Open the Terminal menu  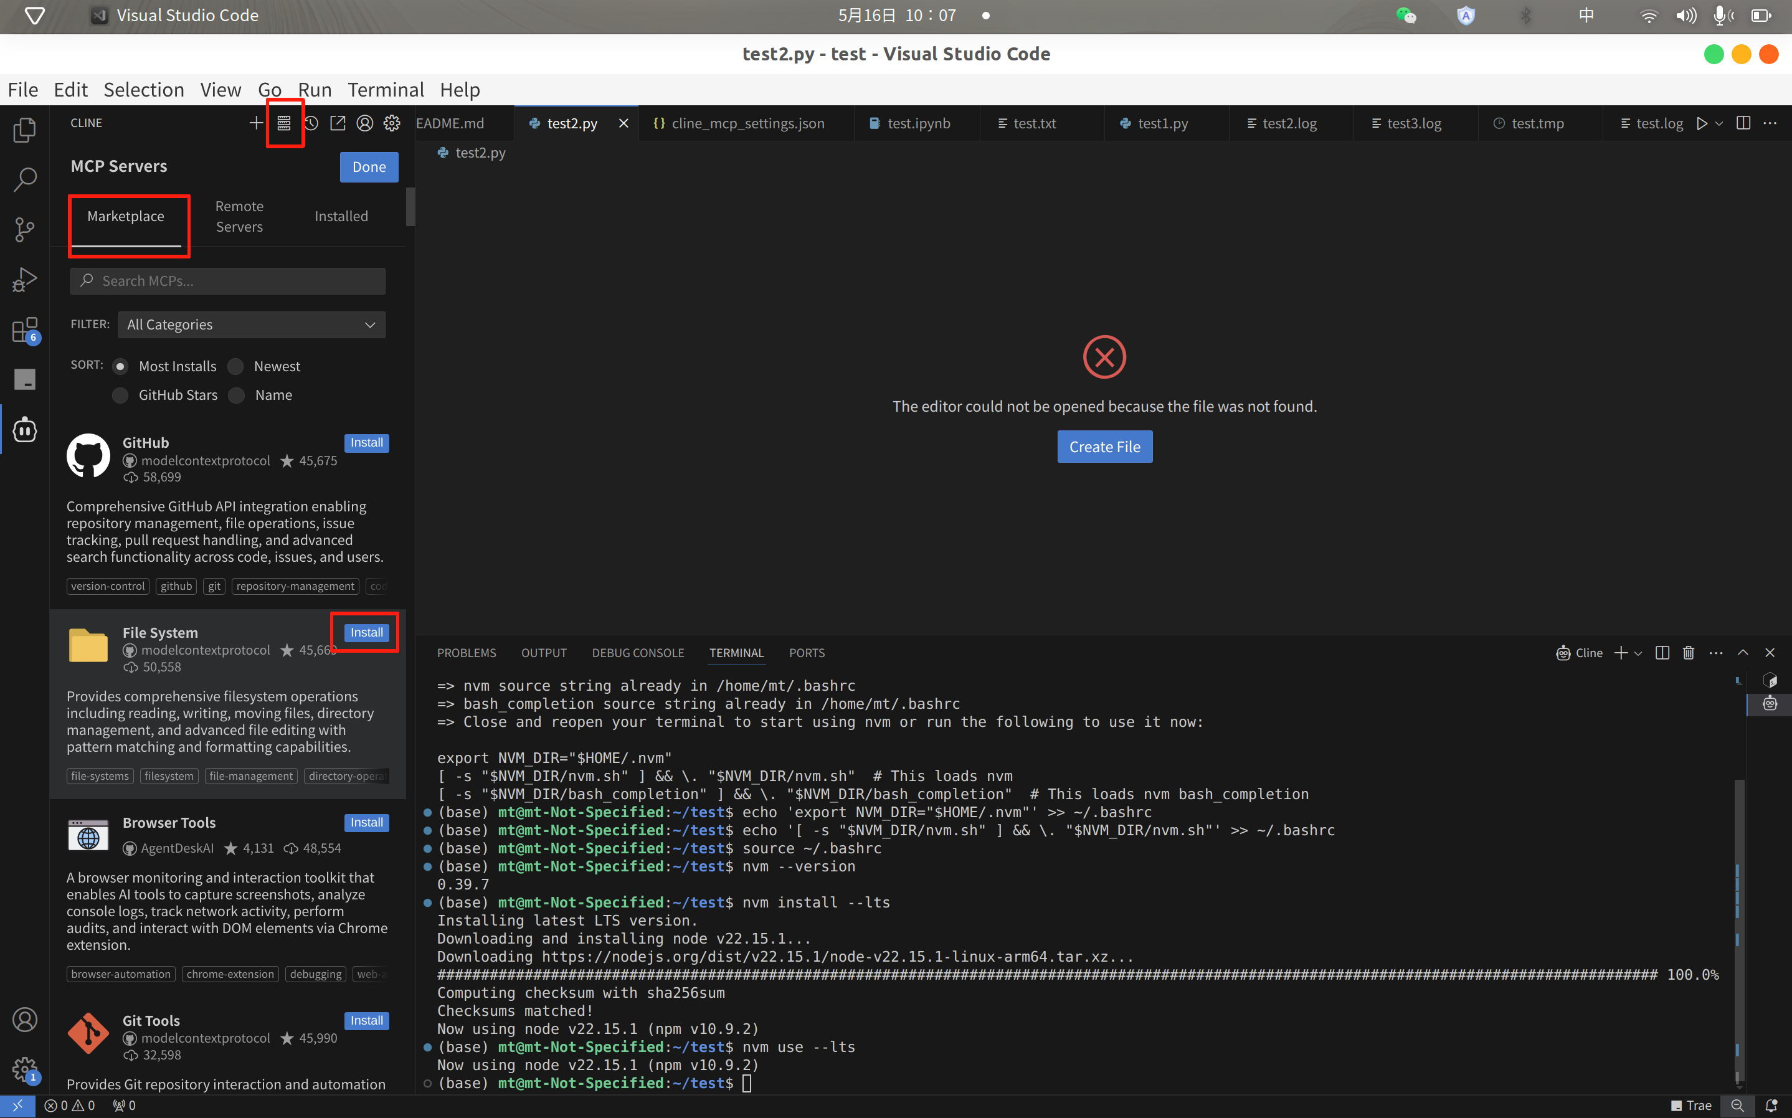[x=385, y=90]
